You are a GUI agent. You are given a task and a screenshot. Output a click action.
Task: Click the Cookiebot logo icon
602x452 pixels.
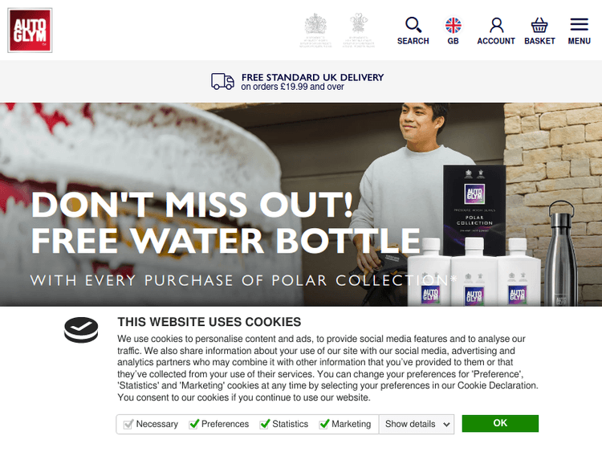[x=81, y=329]
